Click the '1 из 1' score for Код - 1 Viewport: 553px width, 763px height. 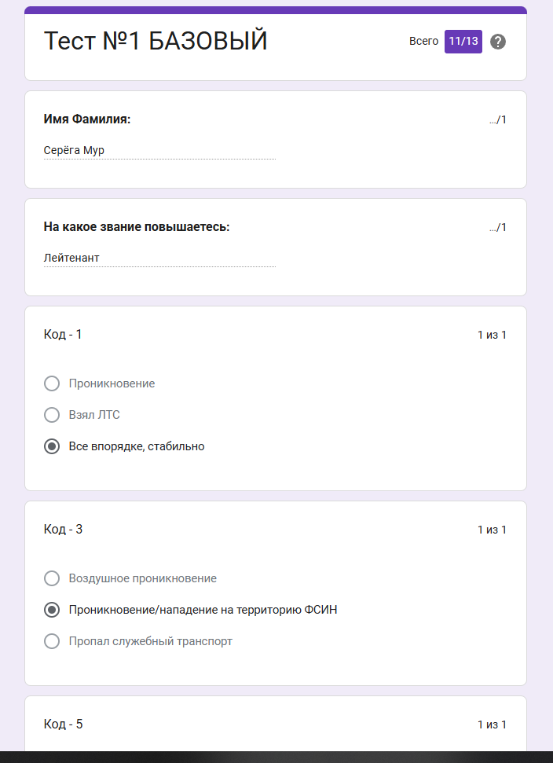(493, 334)
